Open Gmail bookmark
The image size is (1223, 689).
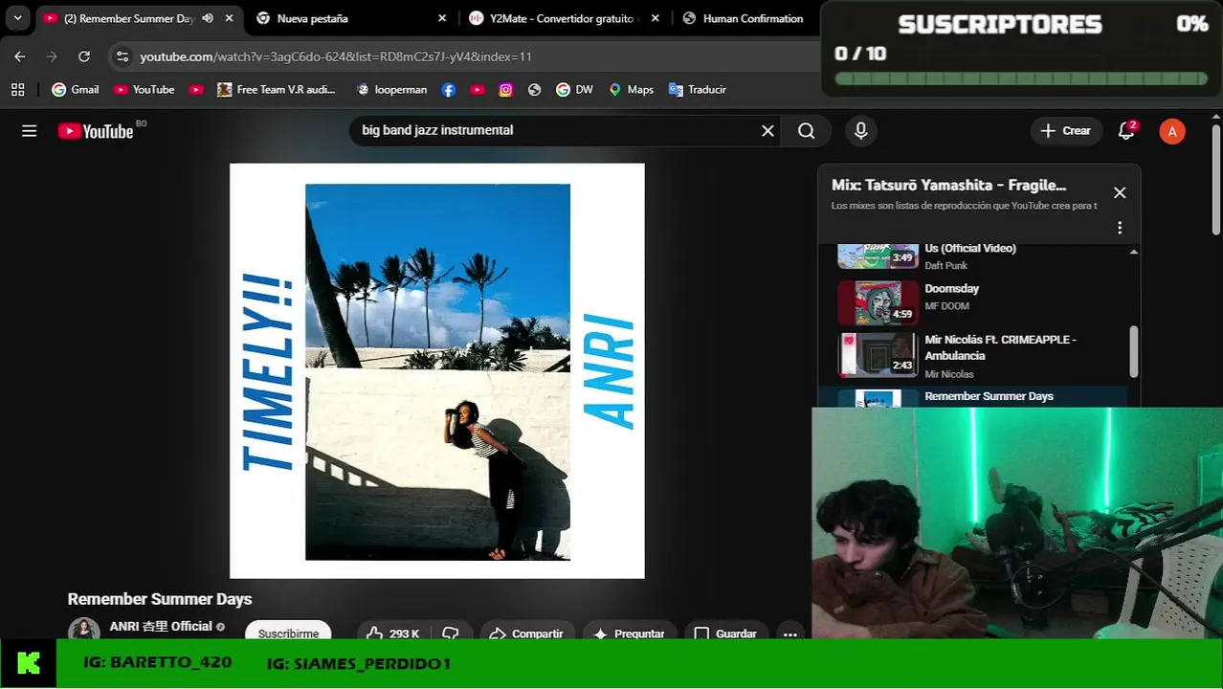click(x=76, y=89)
